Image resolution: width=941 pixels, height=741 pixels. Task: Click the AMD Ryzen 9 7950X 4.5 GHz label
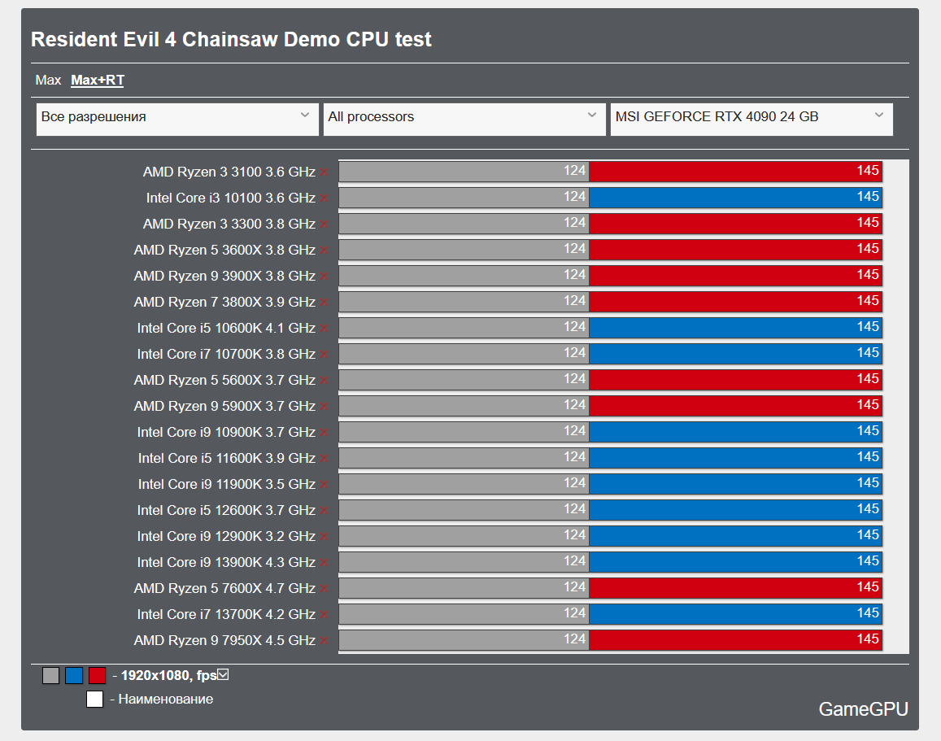coord(224,641)
